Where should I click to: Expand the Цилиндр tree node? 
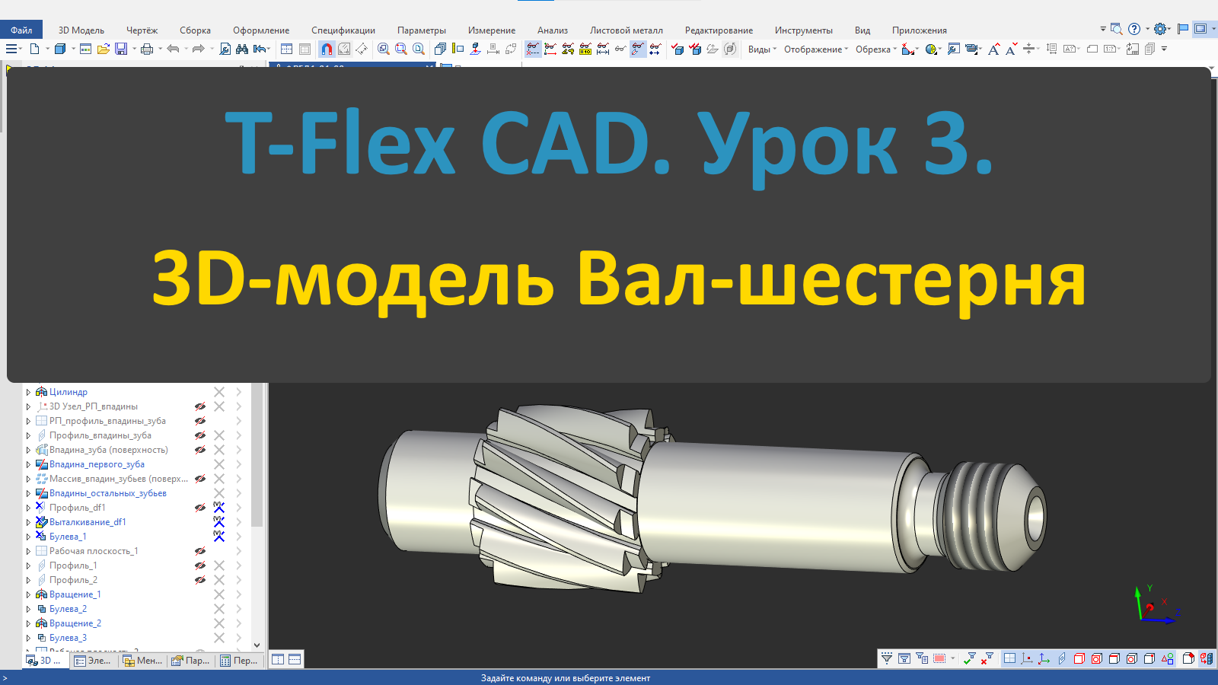(x=29, y=392)
